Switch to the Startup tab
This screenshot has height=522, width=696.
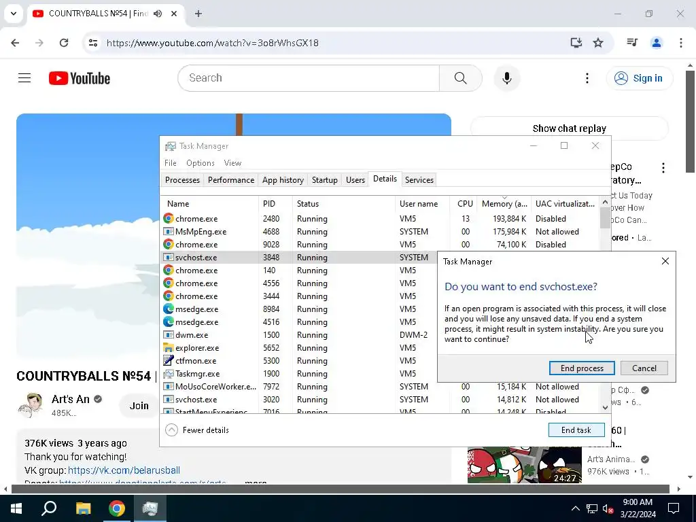coord(324,179)
